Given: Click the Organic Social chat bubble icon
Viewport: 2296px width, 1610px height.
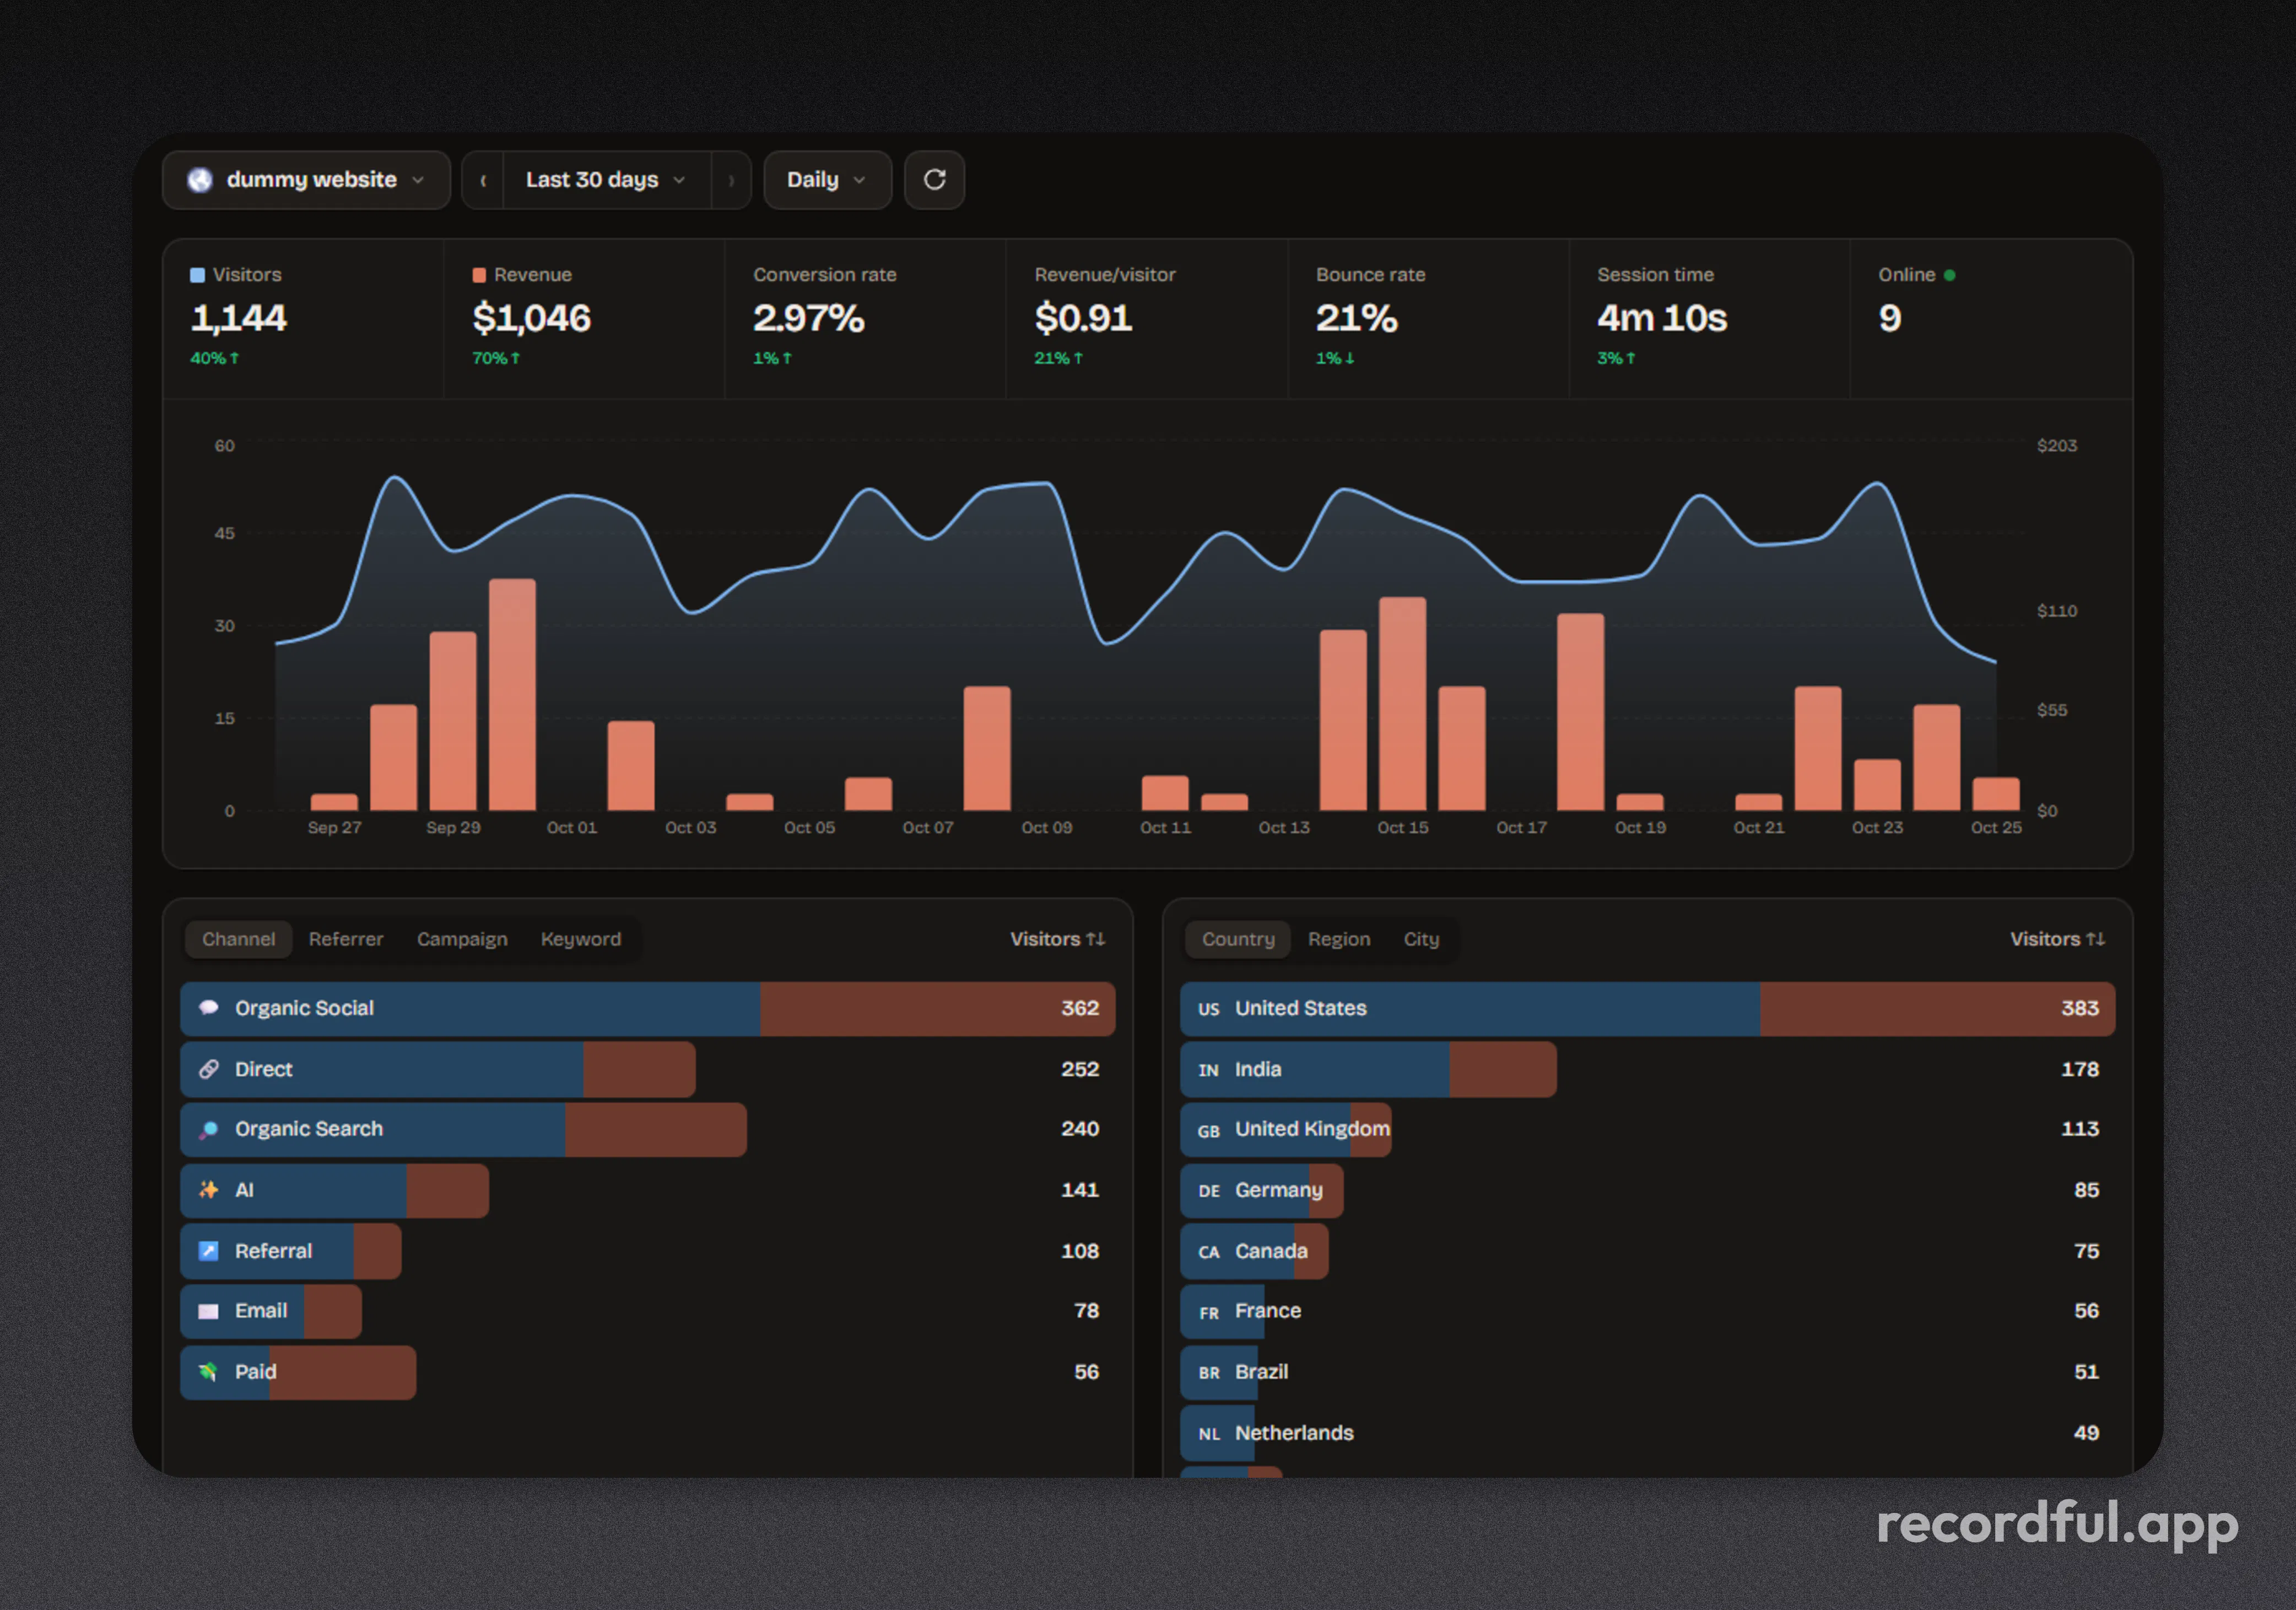Looking at the screenshot, I should pos(208,1008).
